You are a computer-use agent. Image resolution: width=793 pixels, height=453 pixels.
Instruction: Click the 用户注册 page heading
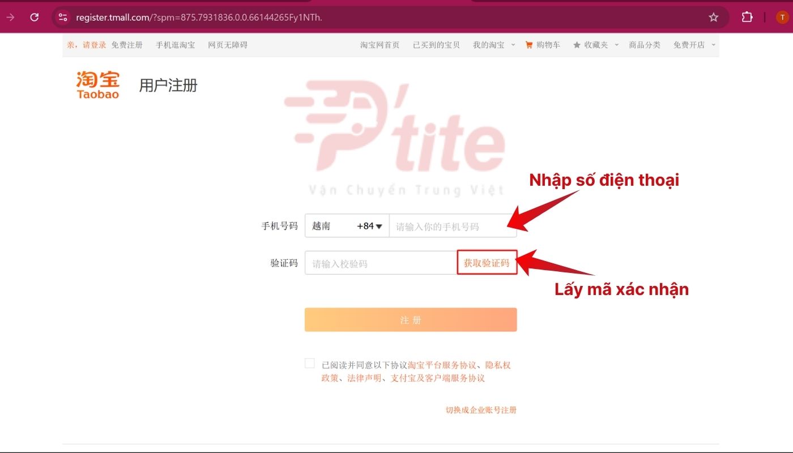coord(168,86)
